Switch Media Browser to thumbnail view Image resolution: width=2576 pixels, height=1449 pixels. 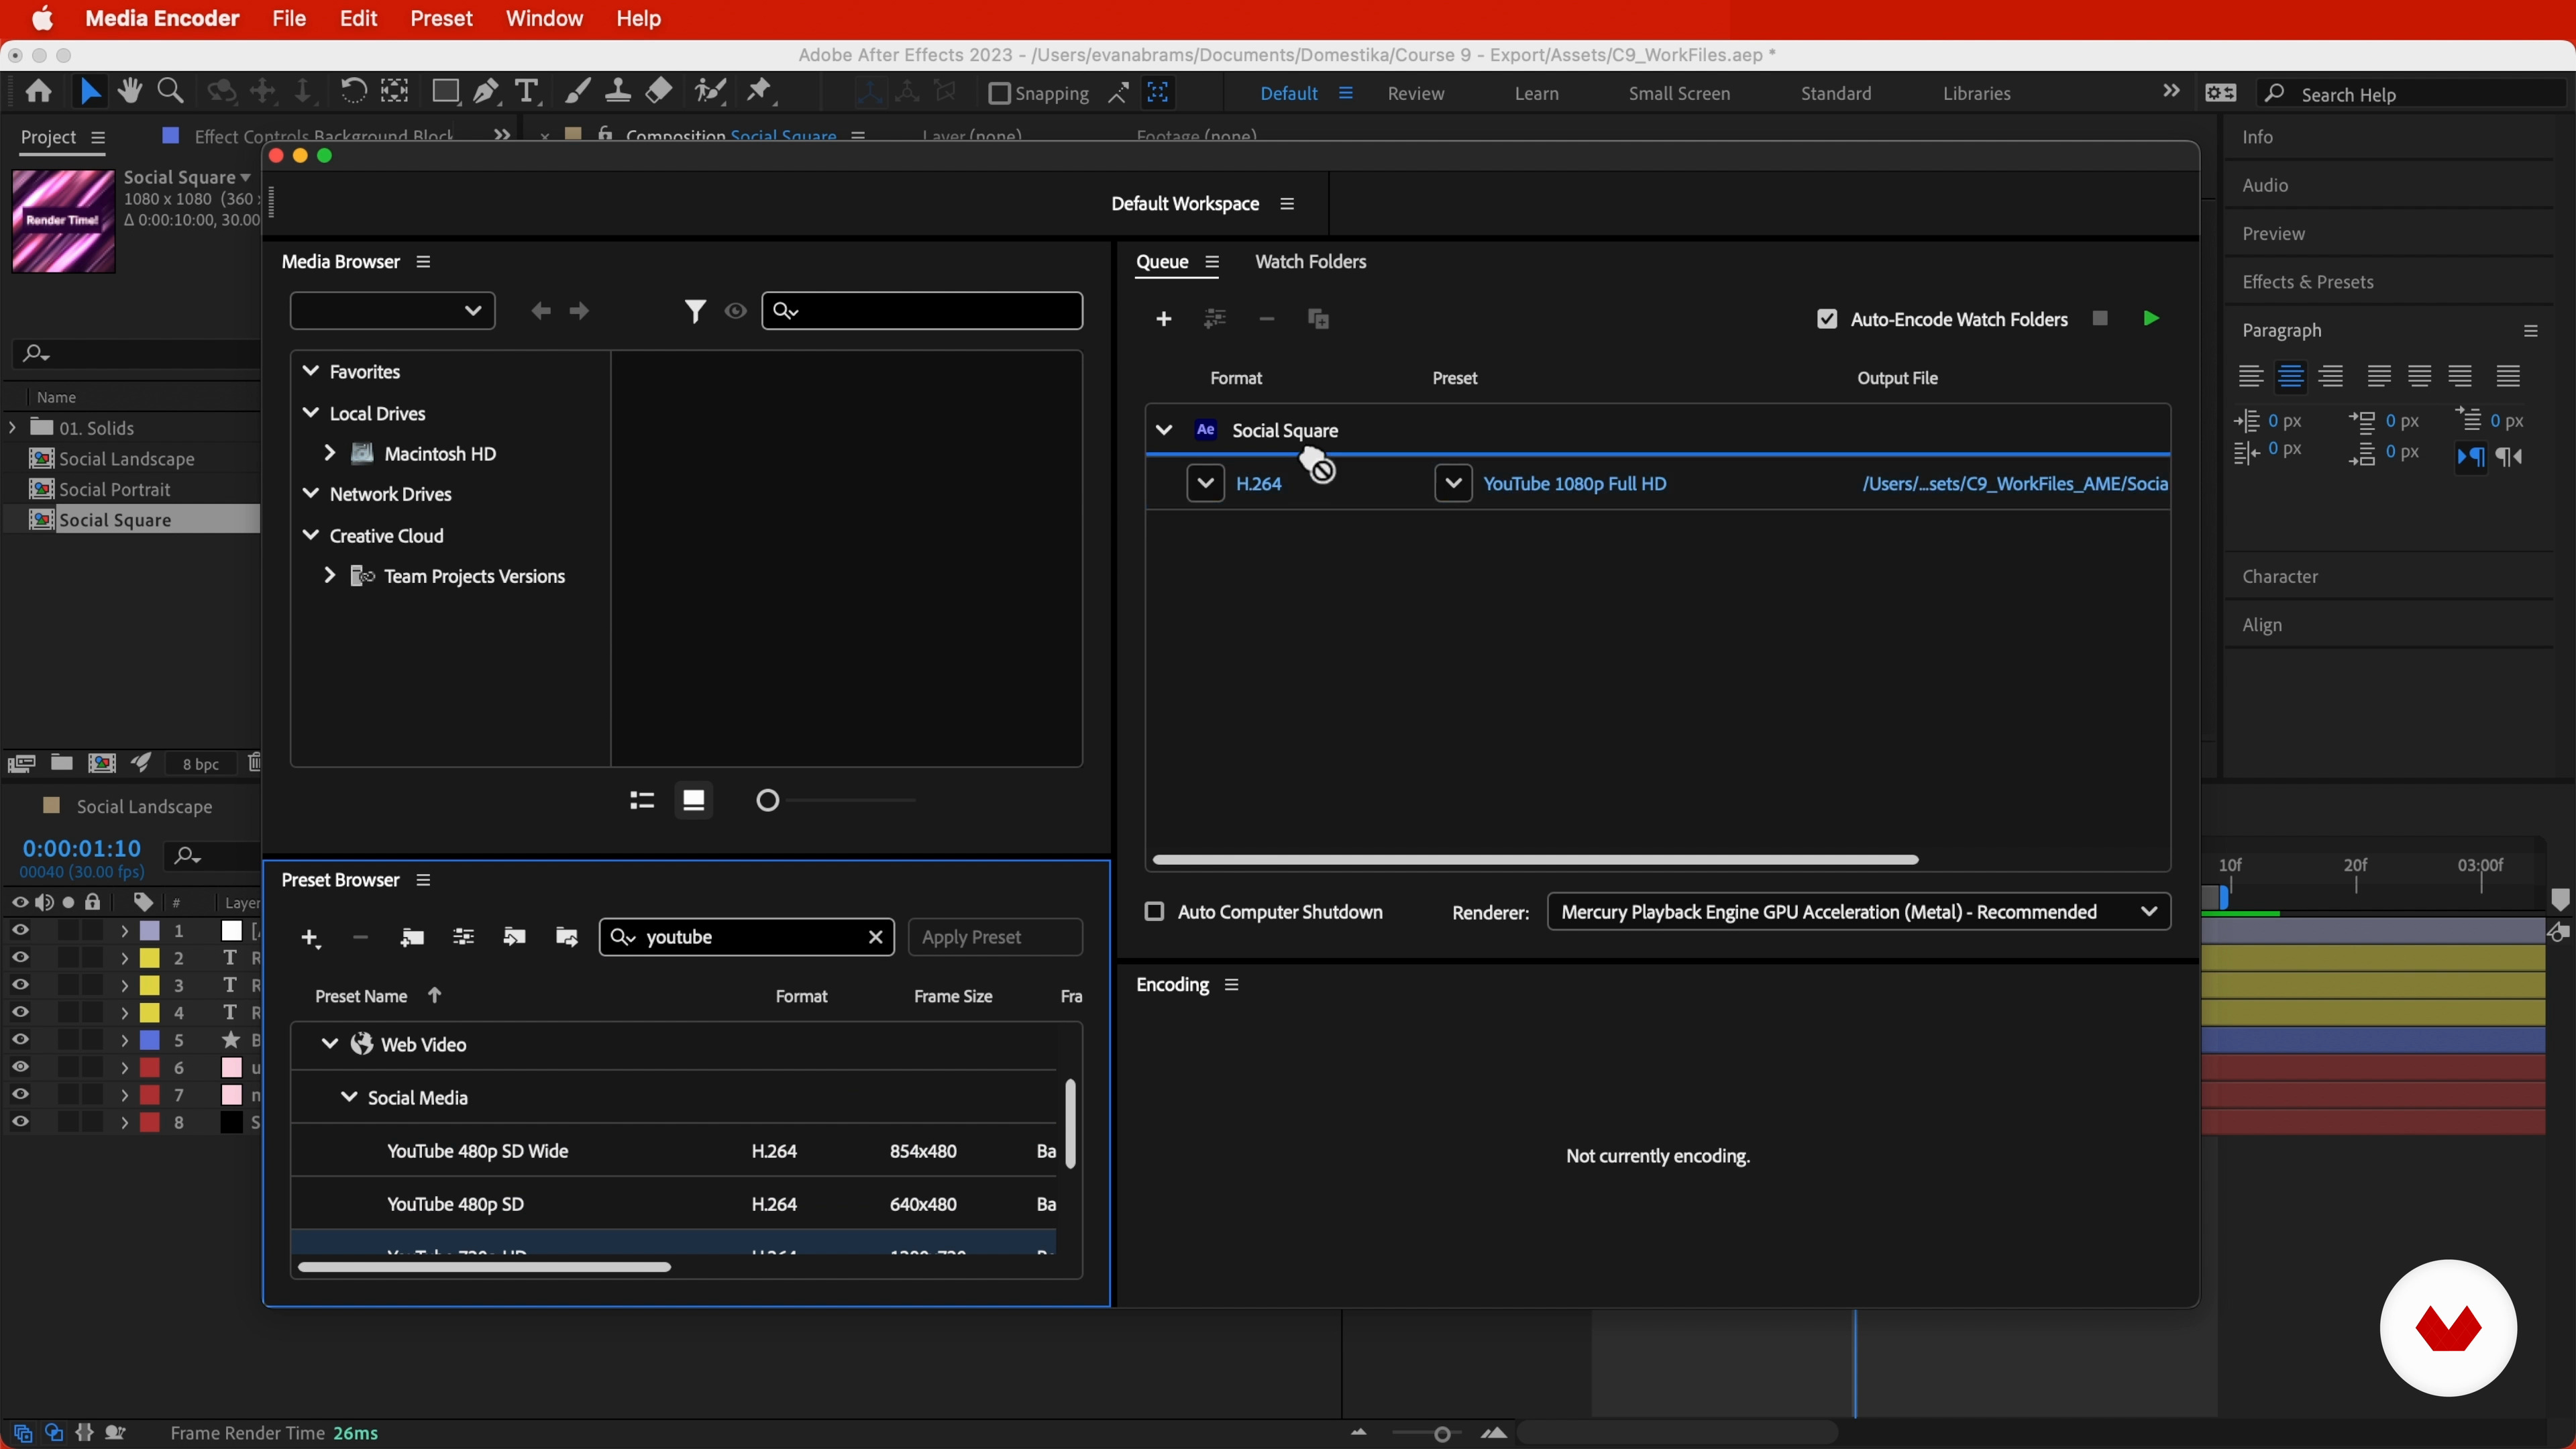(x=694, y=800)
